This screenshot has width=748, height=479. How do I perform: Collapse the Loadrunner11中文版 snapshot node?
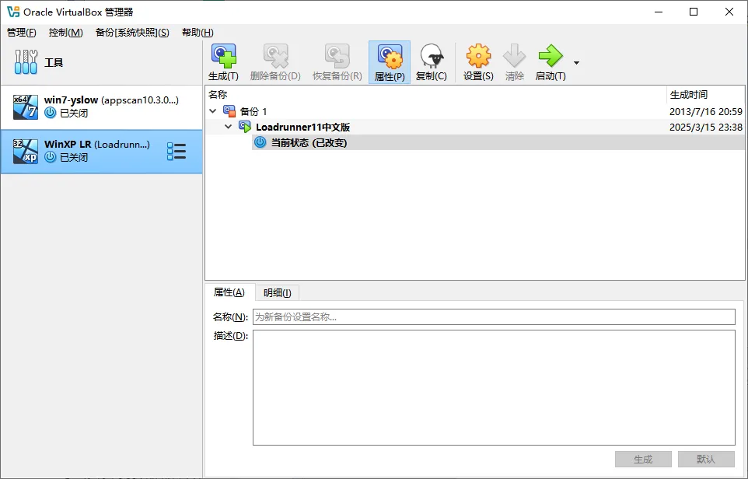click(x=228, y=127)
